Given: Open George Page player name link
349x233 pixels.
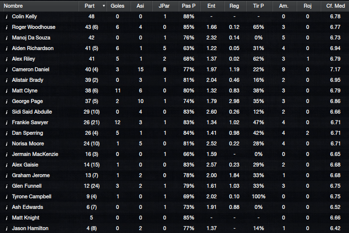Looking at the screenshot, I should pyautogui.click(x=27, y=101).
